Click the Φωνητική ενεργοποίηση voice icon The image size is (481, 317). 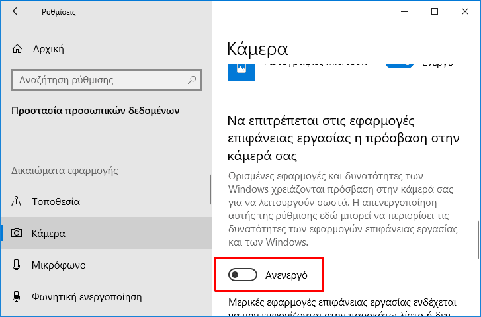17,296
